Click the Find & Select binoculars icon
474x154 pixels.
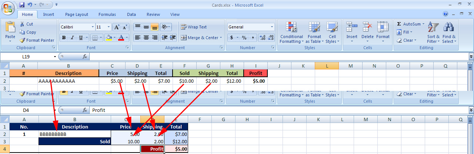coord(449,28)
